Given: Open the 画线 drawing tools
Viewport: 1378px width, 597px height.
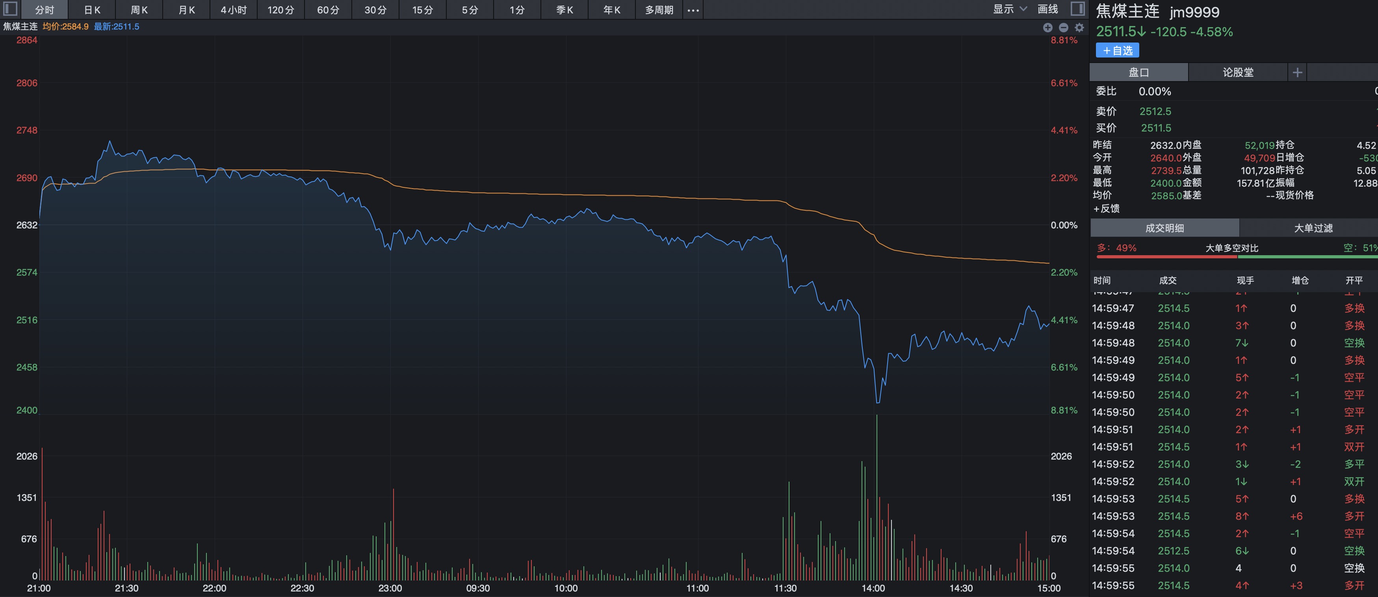Looking at the screenshot, I should coord(1047,9).
